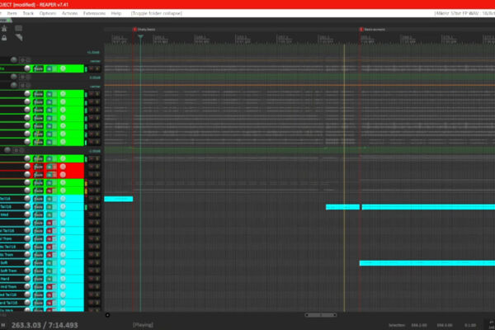This screenshot has height=330, width=495.
Task: Click the horizontal timeline scrollbar thumb
Action: (321, 315)
